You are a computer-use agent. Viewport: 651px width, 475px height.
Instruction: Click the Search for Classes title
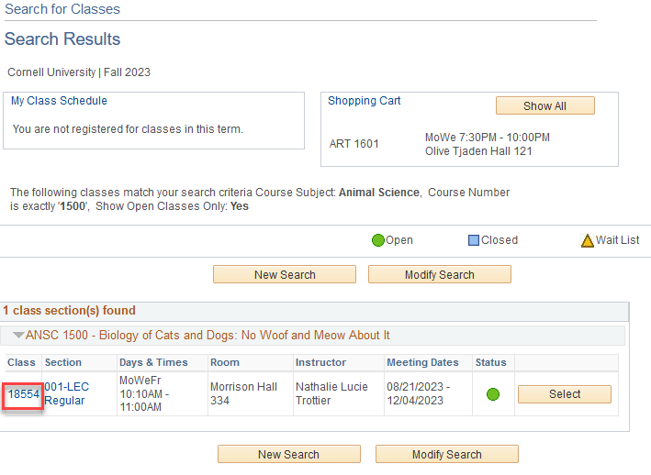[x=62, y=10]
